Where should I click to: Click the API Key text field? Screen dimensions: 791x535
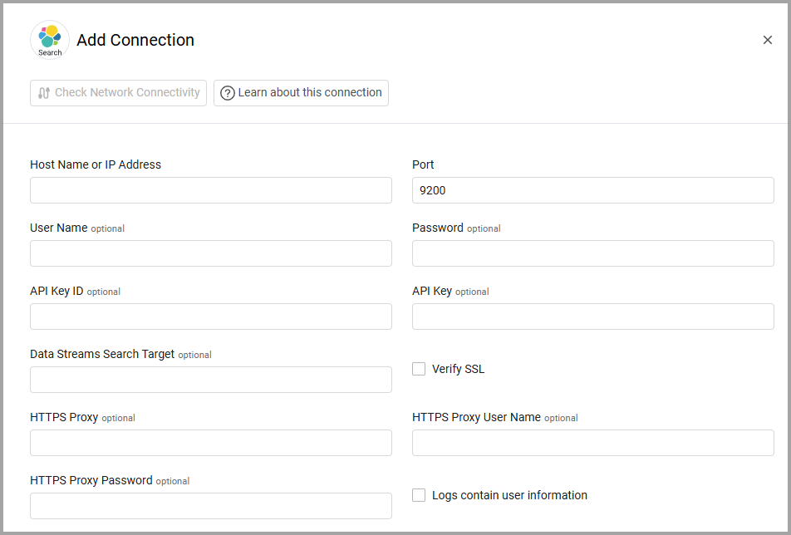point(592,317)
